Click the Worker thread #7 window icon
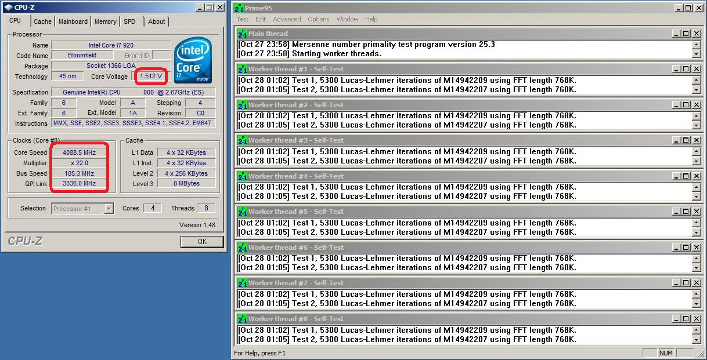The image size is (707, 360). (x=243, y=283)
